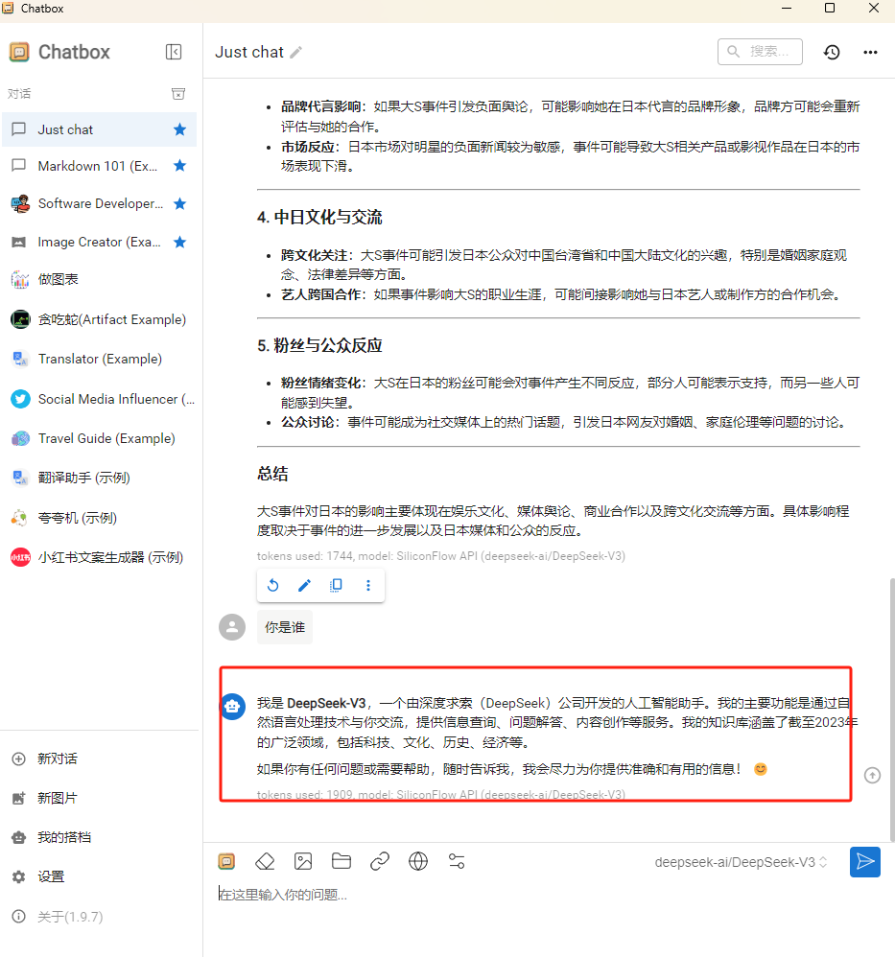895x957 pixels.
Task: Attach a file using the folder icon
Action: click(x=342, y=861)
